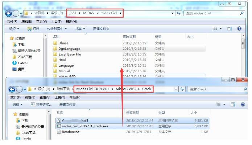This screenshot has height=145, width=252.
Task: Click 打开方式... in Crack window
Action: coord(41,105)
